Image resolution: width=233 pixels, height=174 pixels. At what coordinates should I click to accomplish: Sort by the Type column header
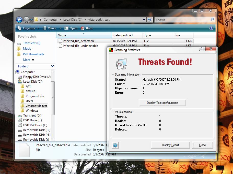[158, 35]
